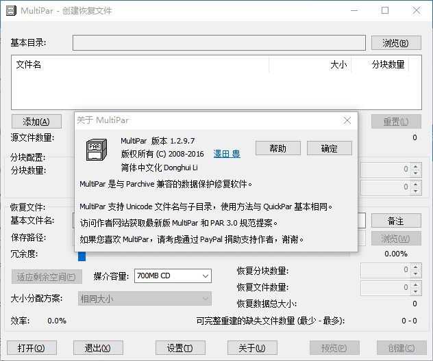Open the 媒介容量 700MB CD dropdown
The image size is (433, 361).
pos(173,276)
